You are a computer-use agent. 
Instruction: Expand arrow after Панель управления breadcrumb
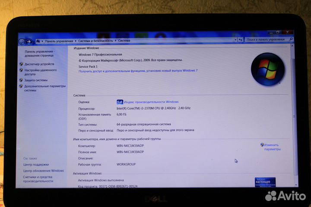pyautogui.click(x=76, y=41)
